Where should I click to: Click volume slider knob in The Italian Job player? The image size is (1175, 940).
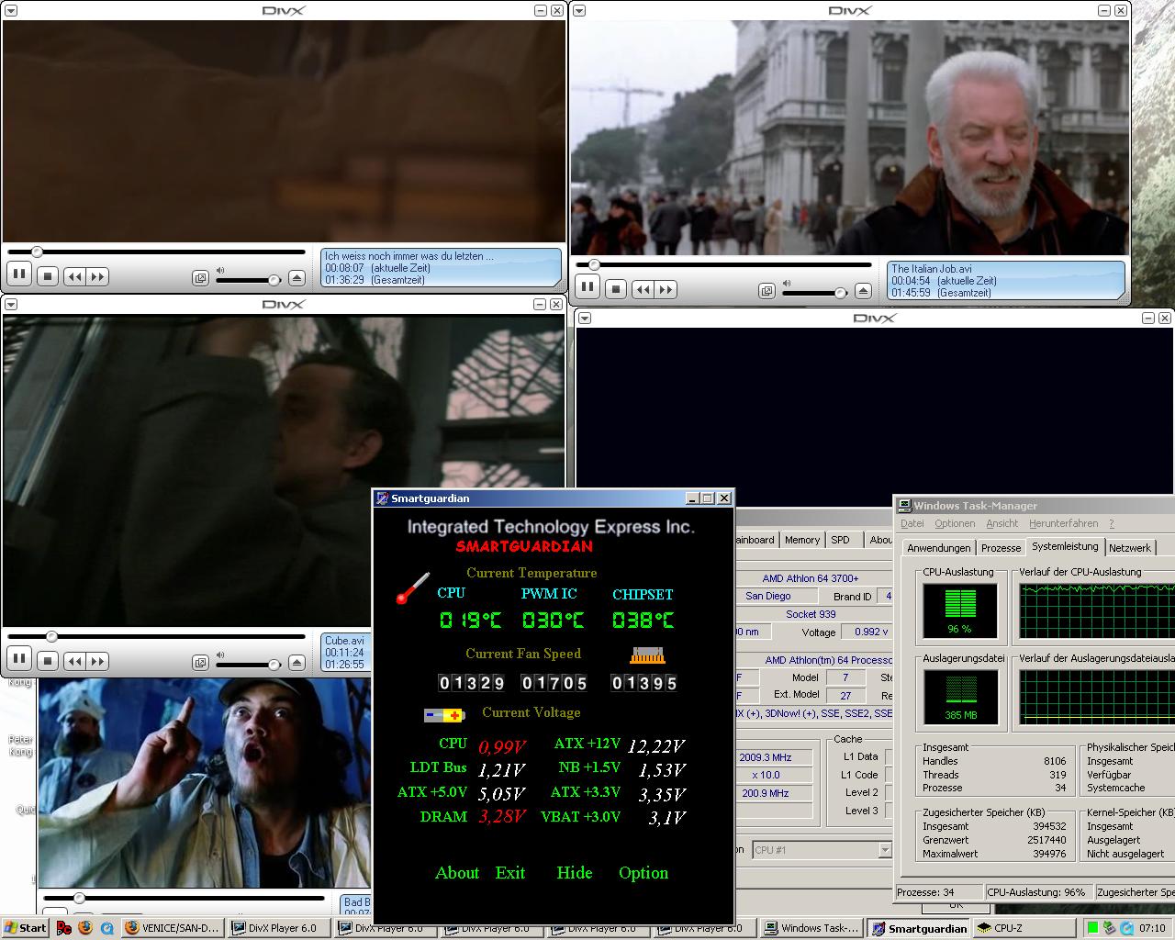click(x=840, y=293)
